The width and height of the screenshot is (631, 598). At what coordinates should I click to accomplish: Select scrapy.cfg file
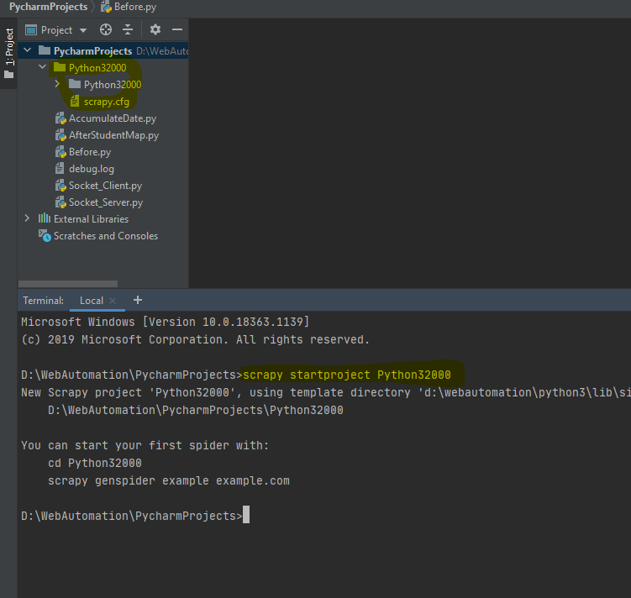click(x=106, y=102)
